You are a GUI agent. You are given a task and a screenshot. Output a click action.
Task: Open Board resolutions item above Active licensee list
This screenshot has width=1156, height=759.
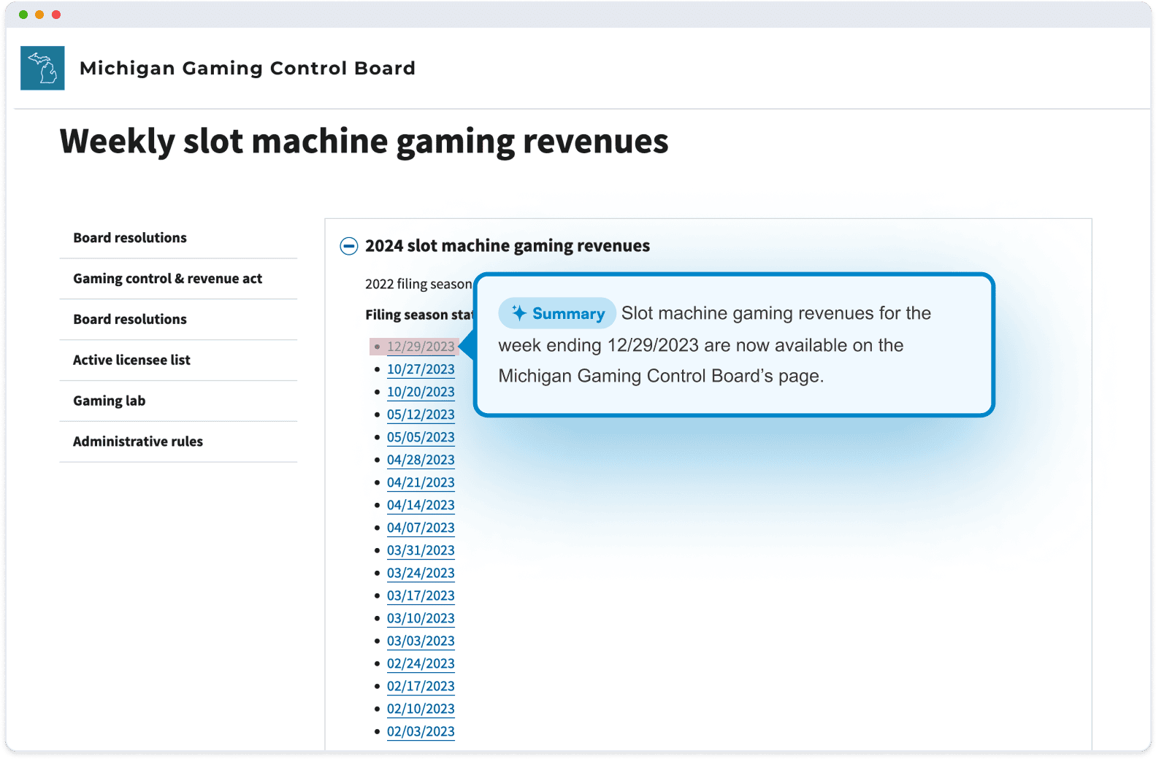(x=130, y=320)
